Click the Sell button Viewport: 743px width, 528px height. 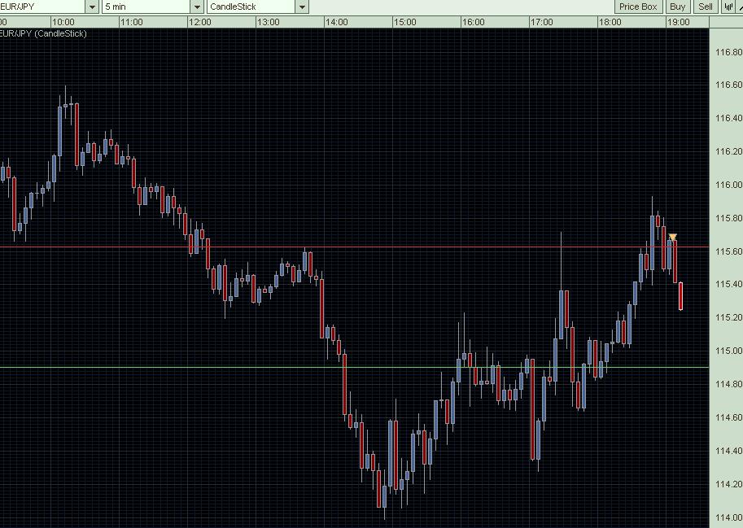click(705, 7)
